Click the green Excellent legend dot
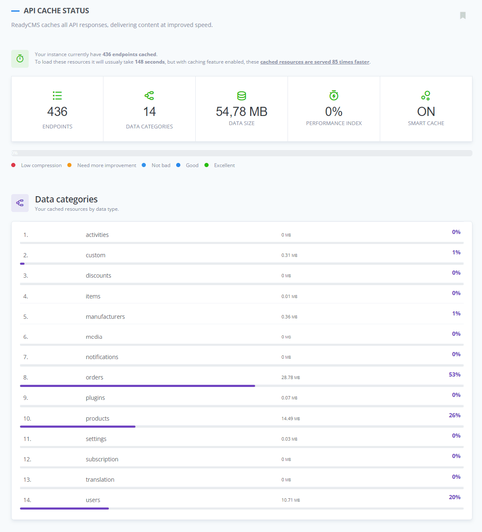Screen dimensions: 482x532 (x=207, y=165)
